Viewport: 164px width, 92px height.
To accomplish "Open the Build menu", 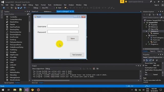I will (25, 5).
